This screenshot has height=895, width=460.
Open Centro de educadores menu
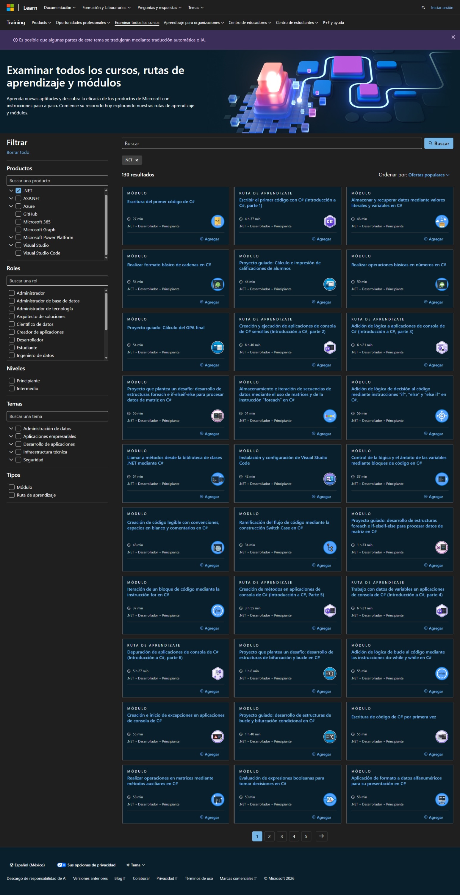click(250, 23)
